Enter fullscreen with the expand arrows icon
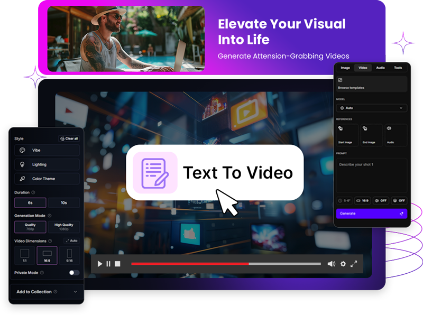Screen dimensions: 423x315 click(x=354, y=264)
